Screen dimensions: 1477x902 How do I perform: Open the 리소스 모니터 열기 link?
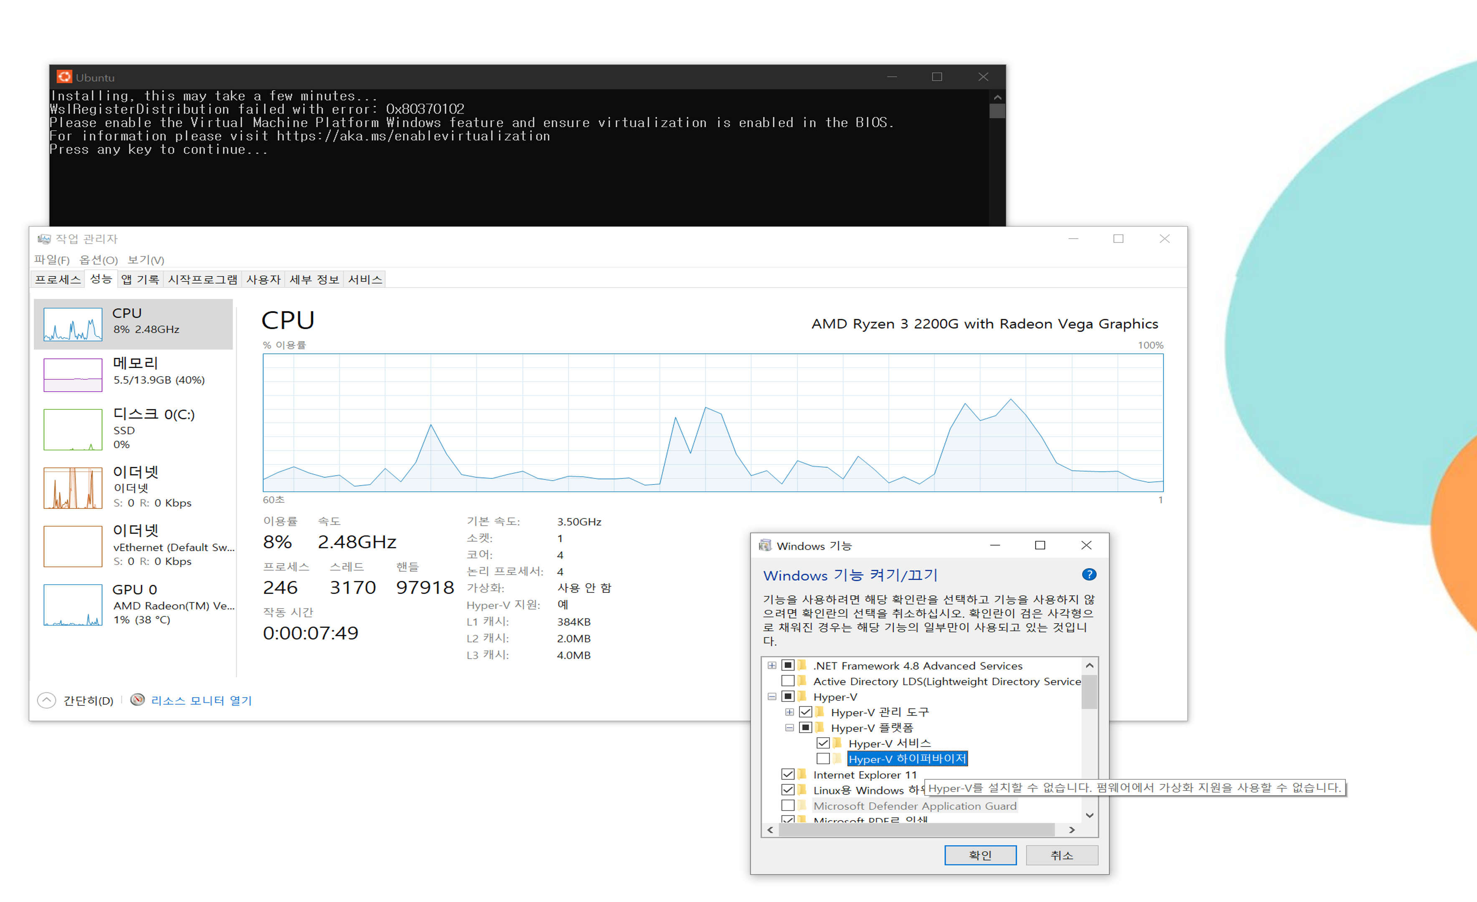click(x=201, y=700)
